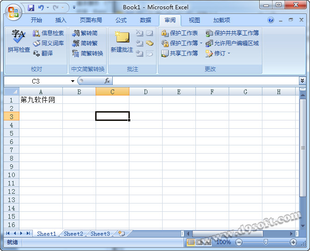The width and height of the screenshot is (310, 251).
Task: Click the 100% zoom level
Action: click(x=224, y=242)
